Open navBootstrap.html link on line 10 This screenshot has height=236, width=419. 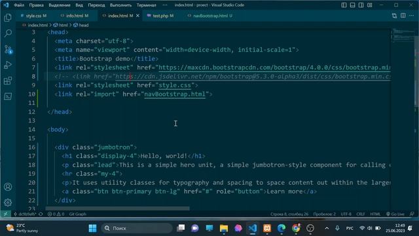tap(175, 94)
